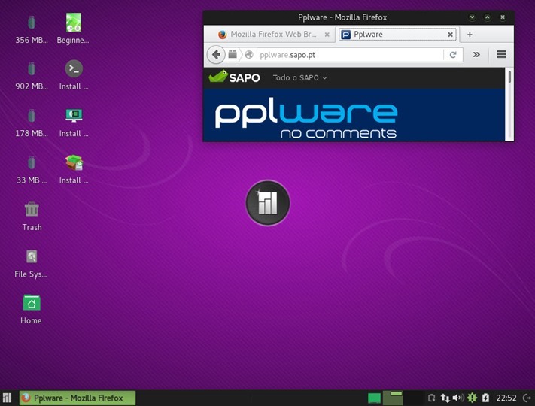Viewport: 535px width, 406px height.
Task: Reload the page in Firefox
Action: (453, 55)
